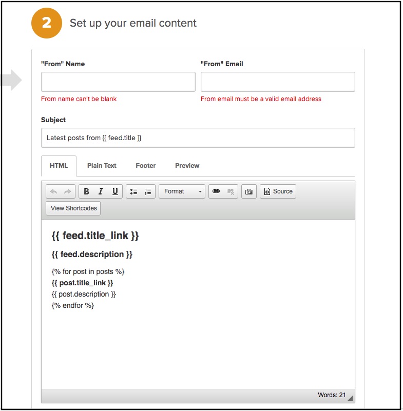Insert a link with the chain icon
This screenshot has width=403, height=411.
click(x=216, y=192)
